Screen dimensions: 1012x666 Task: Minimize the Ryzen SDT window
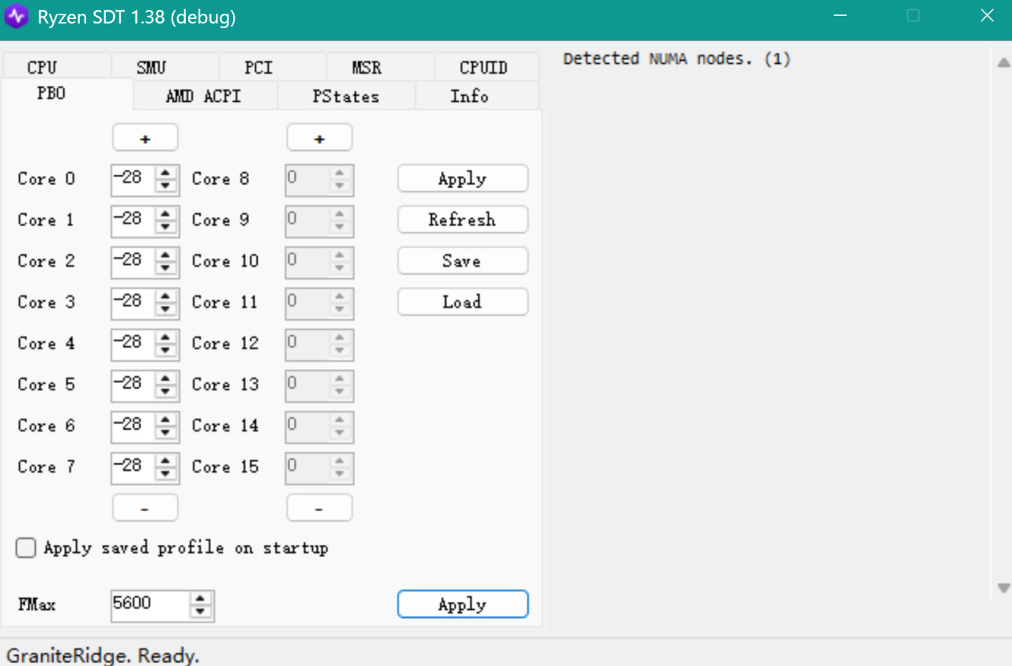pos(840,16)
